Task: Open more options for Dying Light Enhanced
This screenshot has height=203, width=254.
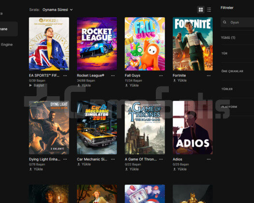Action: click(65, 159)
